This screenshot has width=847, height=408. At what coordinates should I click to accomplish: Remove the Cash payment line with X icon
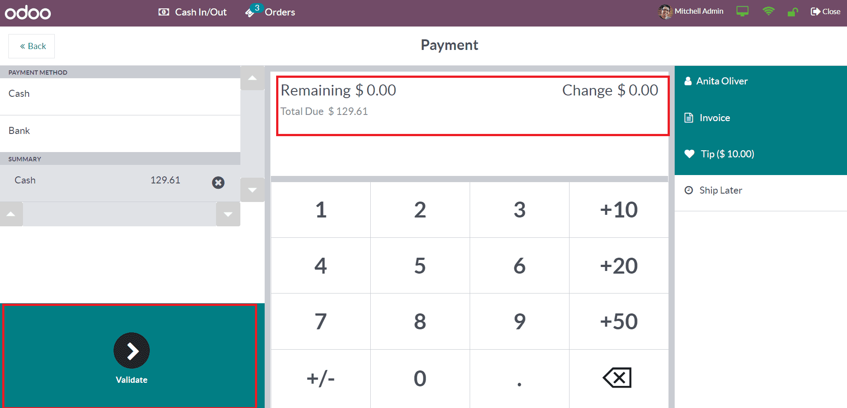218,183
